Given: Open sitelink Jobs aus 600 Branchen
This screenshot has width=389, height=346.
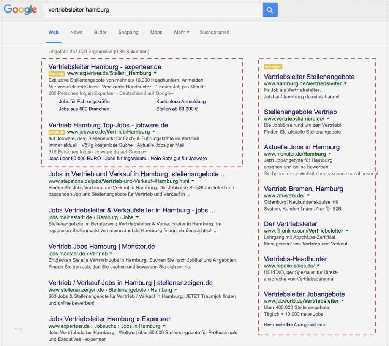Looking at the screenshot, I should tap(84, 109).
